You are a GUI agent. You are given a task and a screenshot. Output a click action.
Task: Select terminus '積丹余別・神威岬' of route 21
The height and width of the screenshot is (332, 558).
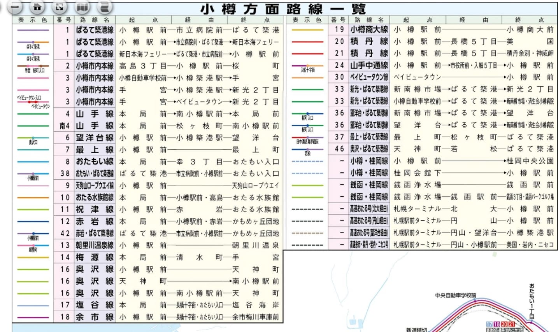point(530,53)
